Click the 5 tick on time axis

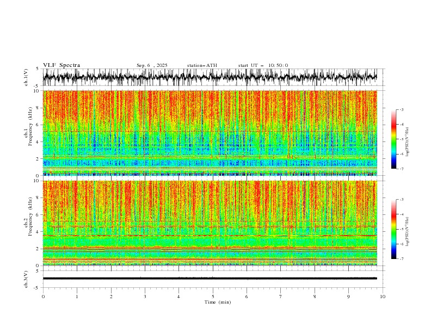(213, 297)
